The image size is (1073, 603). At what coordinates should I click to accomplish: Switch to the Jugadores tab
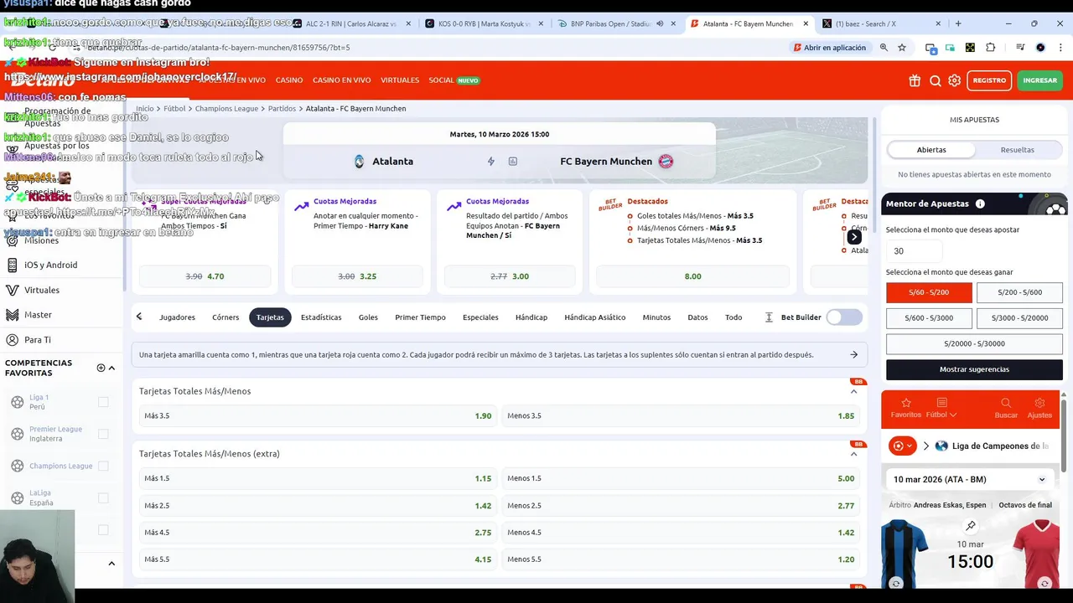tap(177, 317)
